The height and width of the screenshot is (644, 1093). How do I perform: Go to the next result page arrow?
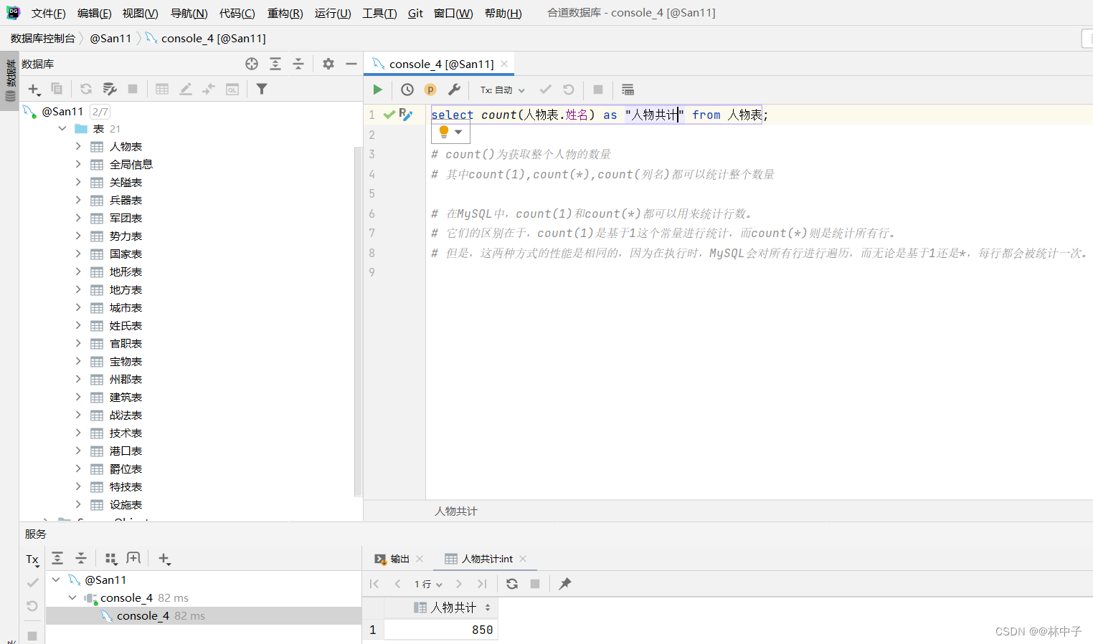click(x=459, y=584)
